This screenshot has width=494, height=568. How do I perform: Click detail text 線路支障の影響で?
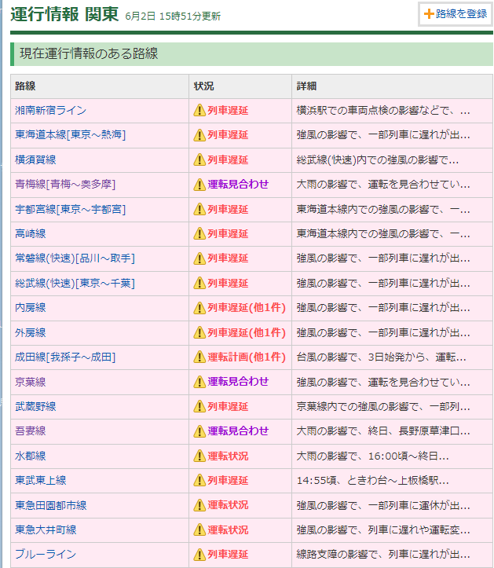pyautogui.click(x=383, y=554)
